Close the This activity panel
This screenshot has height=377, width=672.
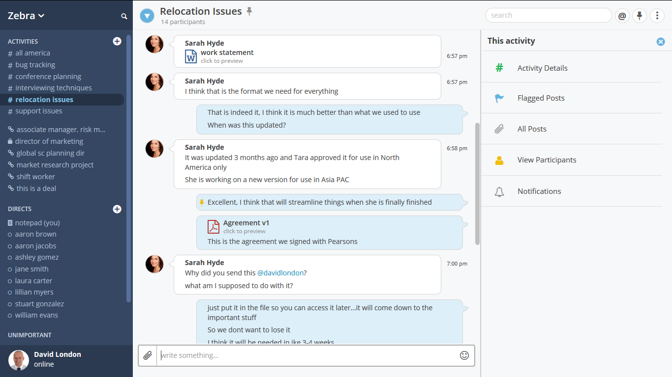coord(661,42)
